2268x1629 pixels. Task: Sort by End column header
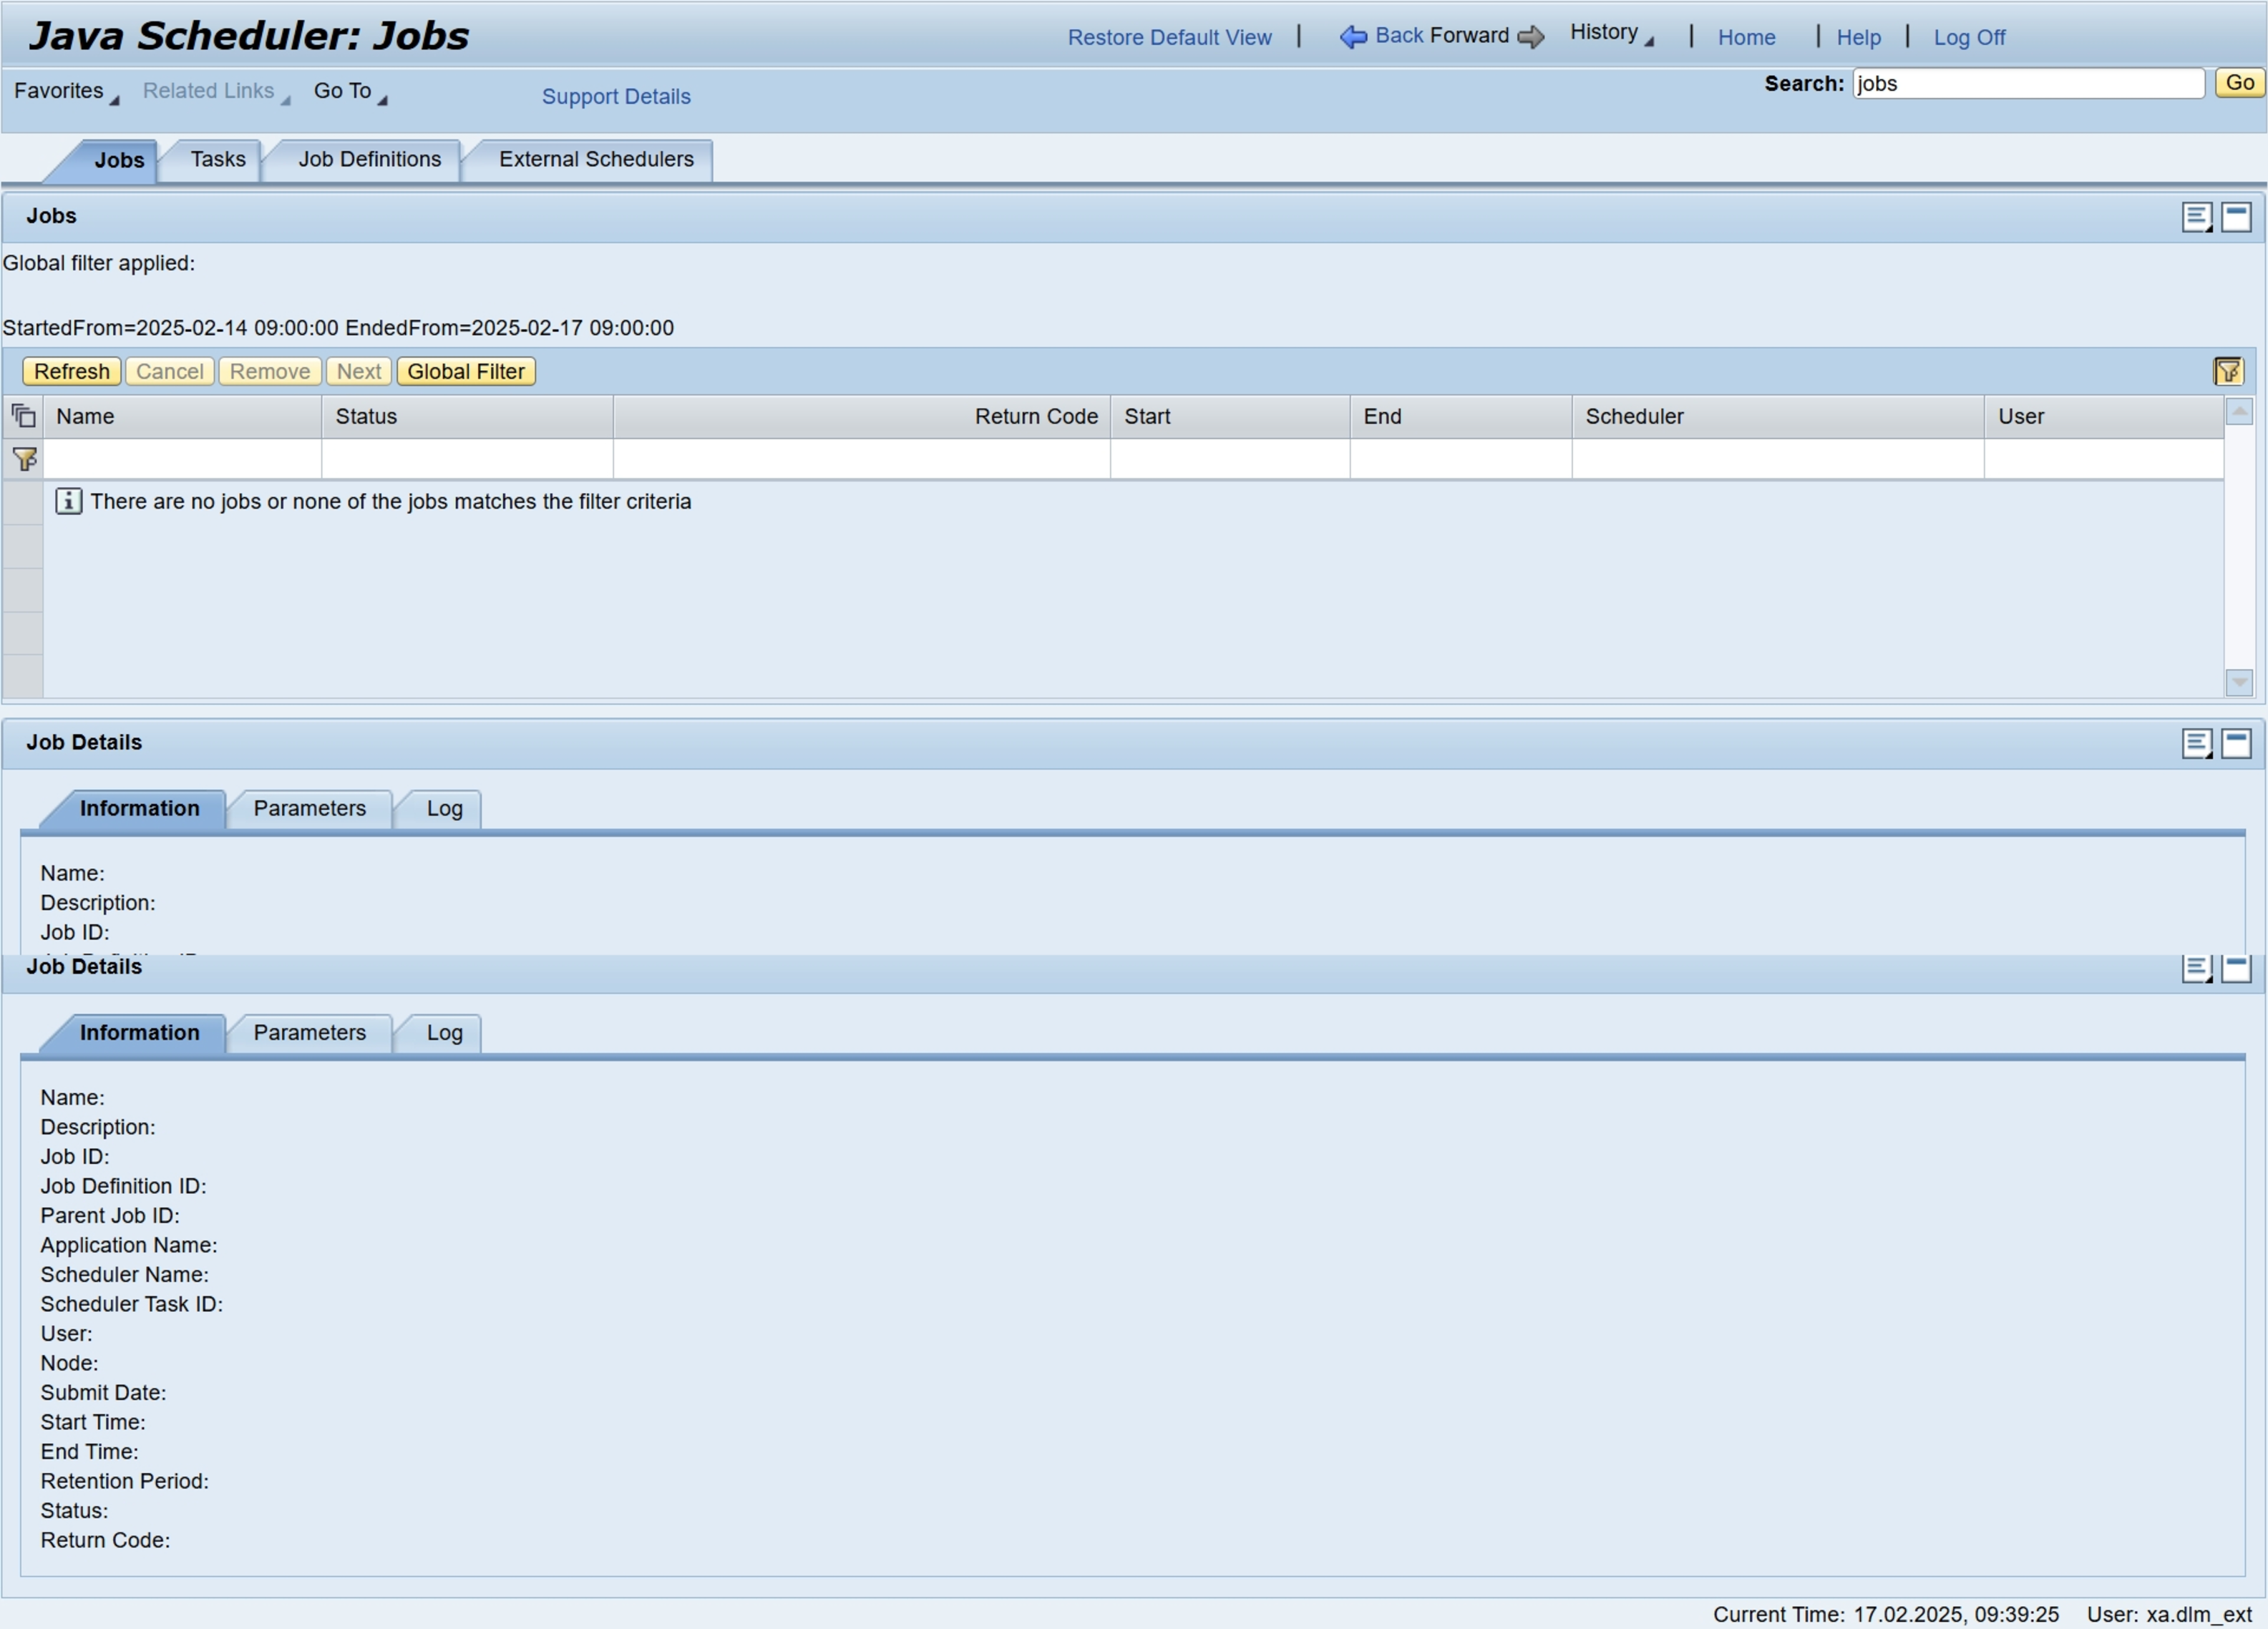point(1462,417)
